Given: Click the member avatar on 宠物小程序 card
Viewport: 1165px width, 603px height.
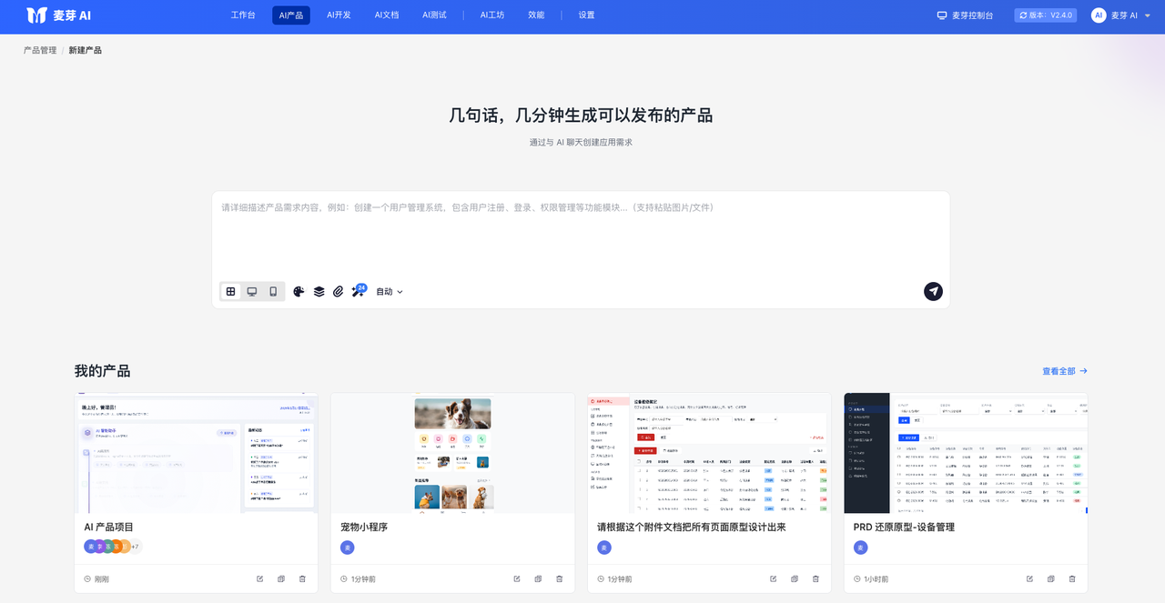Looking at the screenshot, I should (x=347, y=548).
